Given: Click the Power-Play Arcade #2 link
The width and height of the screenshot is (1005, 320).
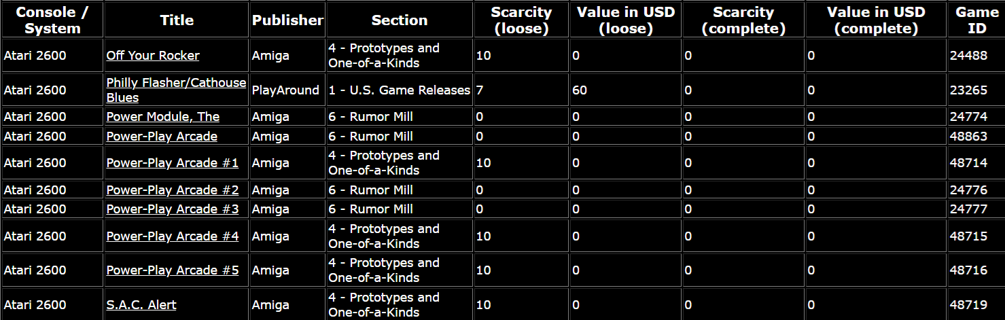Looking at the screenshot, I should coord(172,190).
